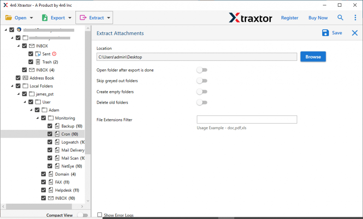Click the File Extensions Filter input field
The width and height of the screenshot is (363, 219).
pos(247,119)
